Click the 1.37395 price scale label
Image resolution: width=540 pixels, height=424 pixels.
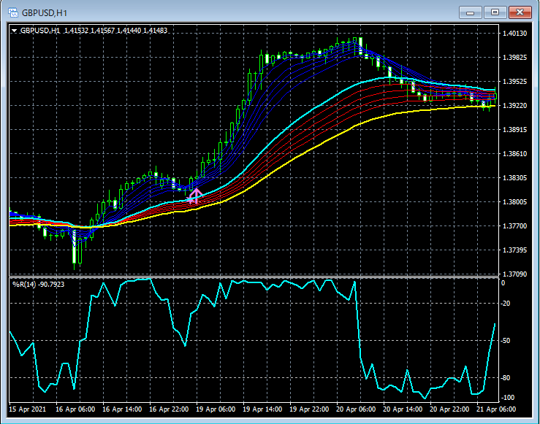[514, 250]
